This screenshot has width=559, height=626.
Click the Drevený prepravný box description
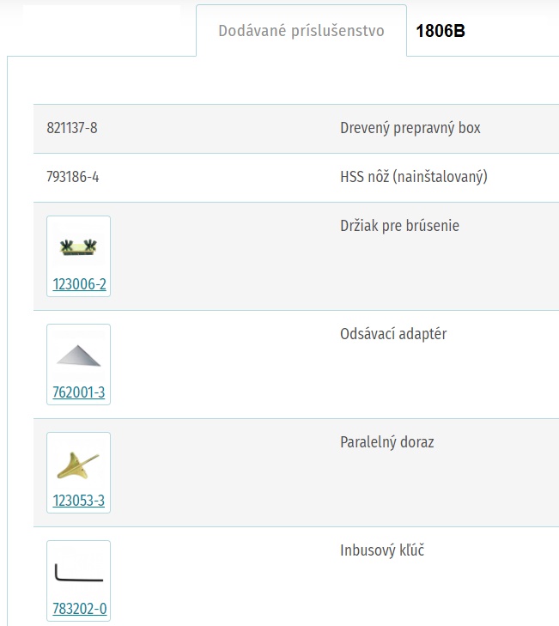(410, 128)
